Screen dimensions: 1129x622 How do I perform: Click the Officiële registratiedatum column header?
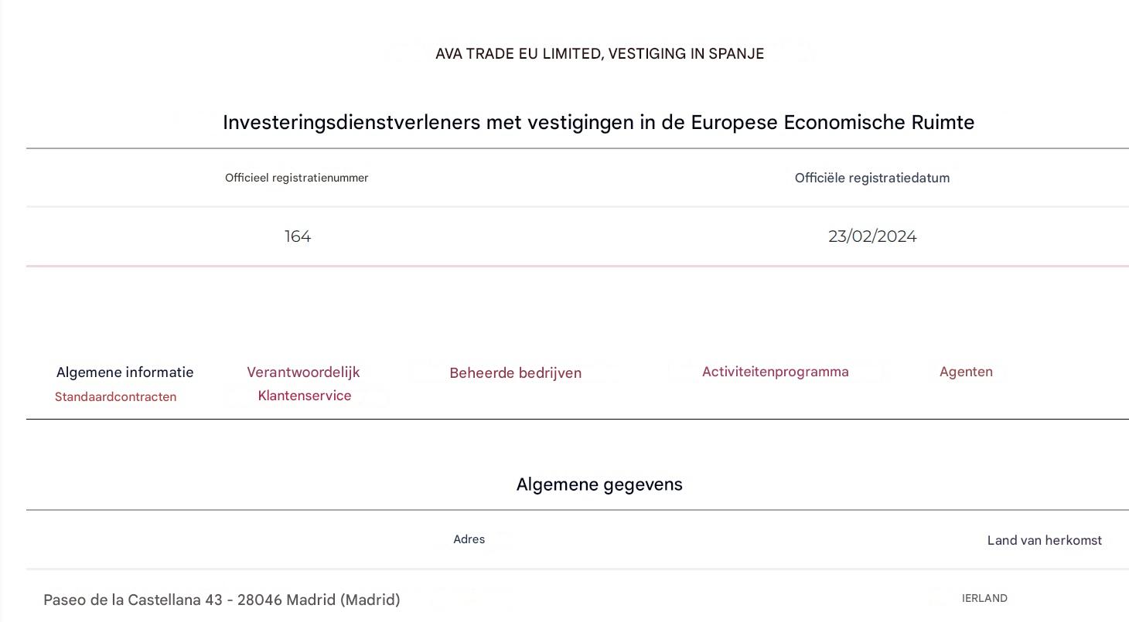[x=872, y=177]
